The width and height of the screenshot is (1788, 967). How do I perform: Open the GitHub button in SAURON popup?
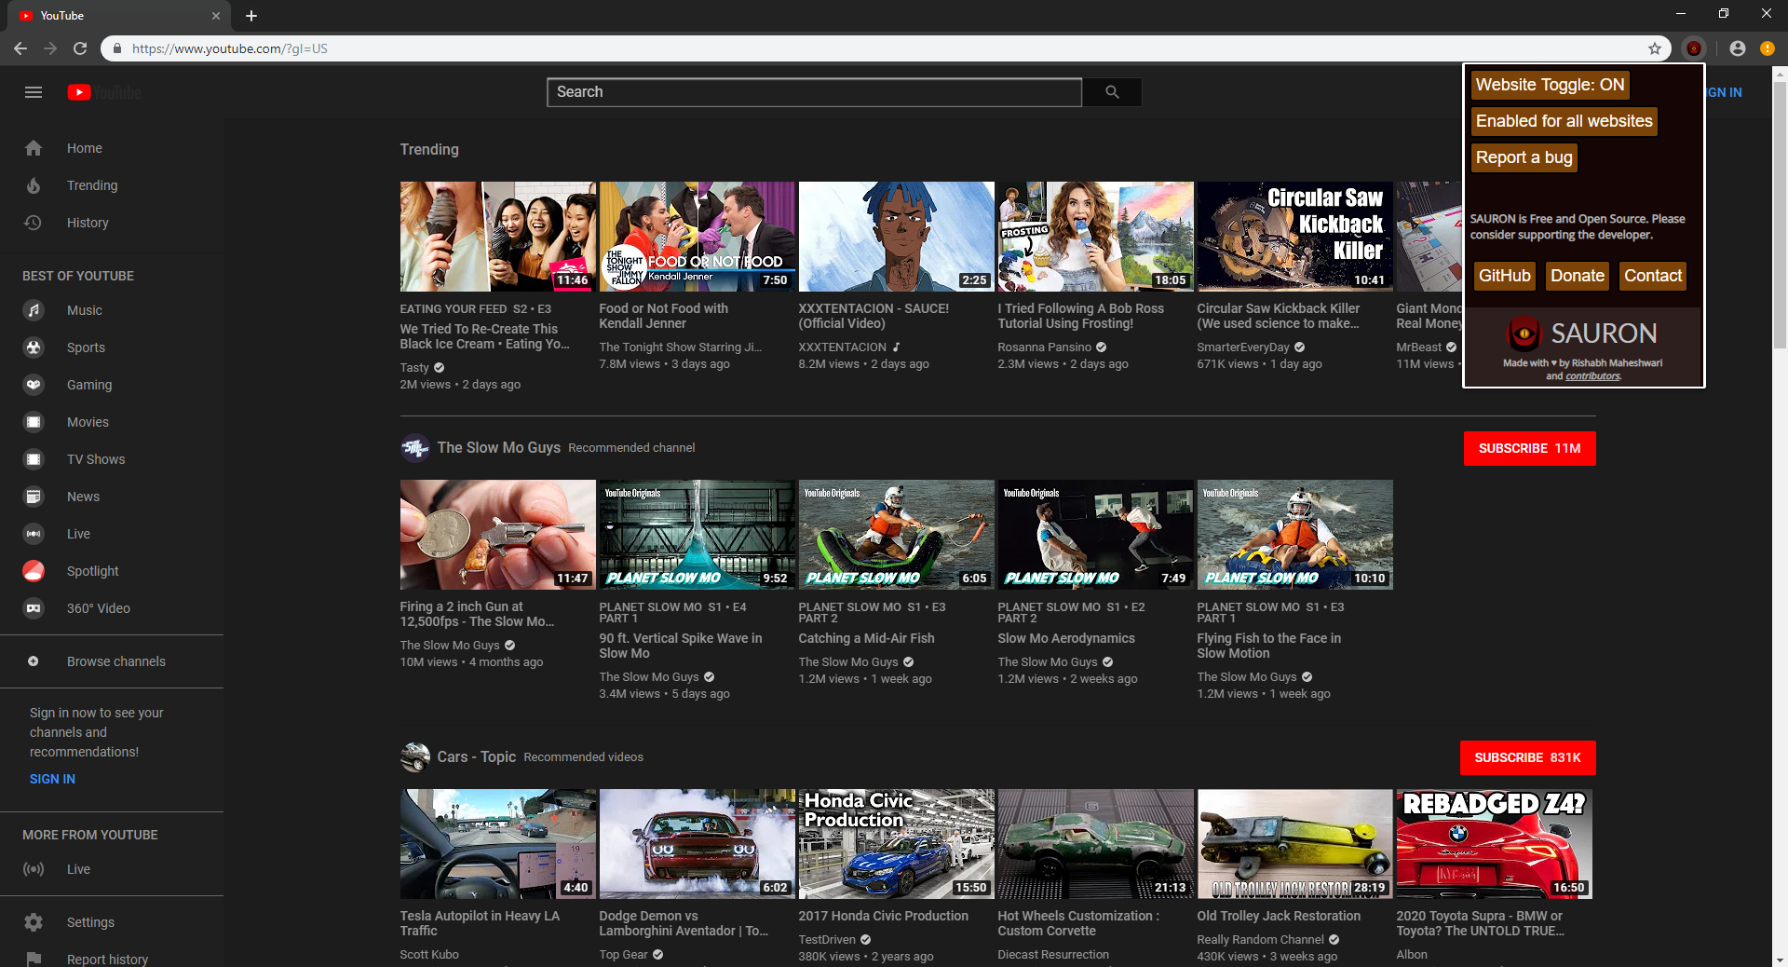tap(1505, 276)
